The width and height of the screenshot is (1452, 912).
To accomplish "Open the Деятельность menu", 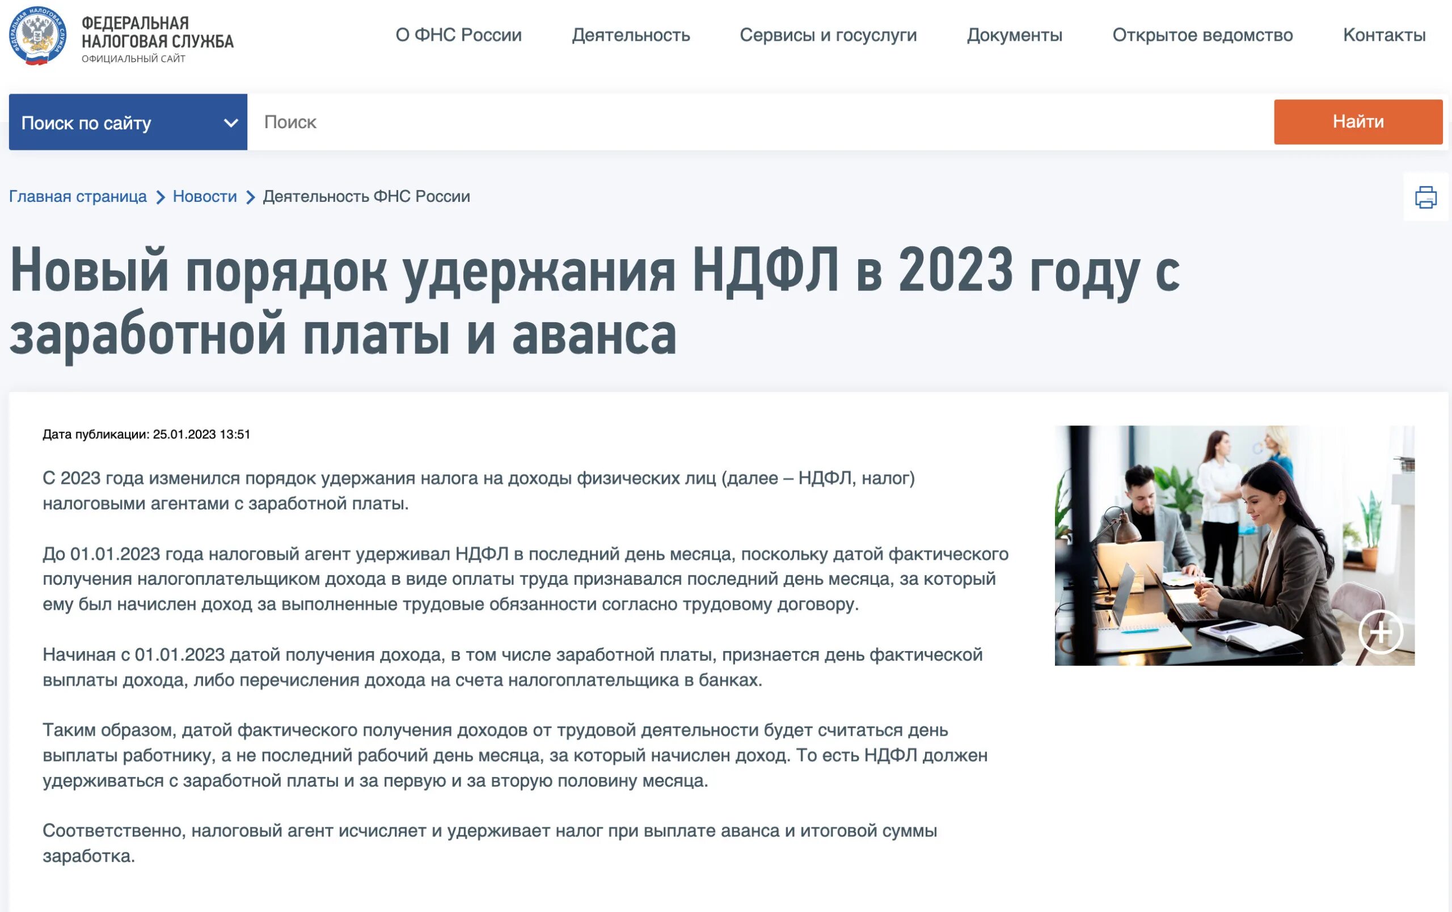I will coord(631,35).
